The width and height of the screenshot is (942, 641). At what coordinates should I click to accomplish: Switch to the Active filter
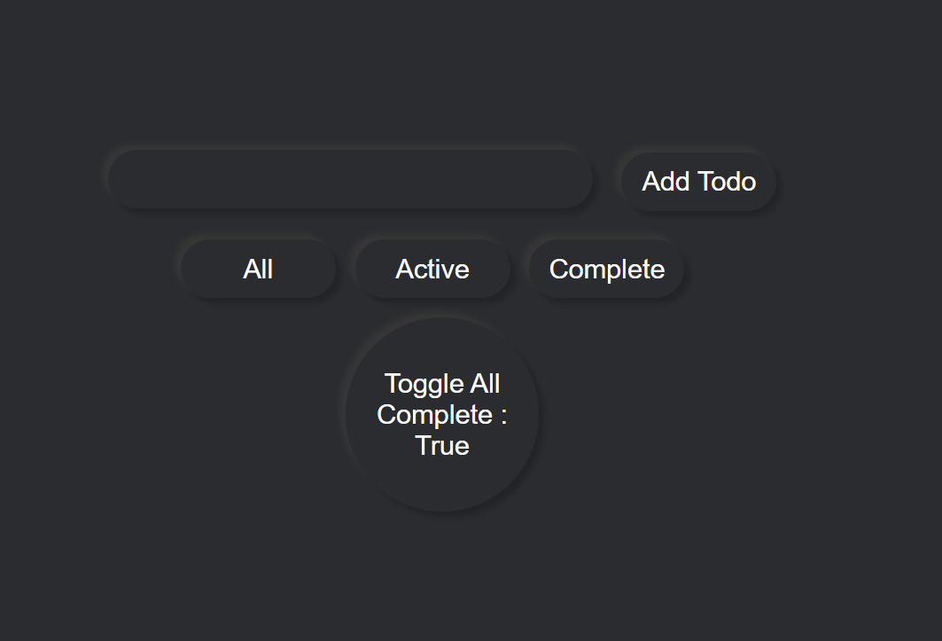point(432,269)
